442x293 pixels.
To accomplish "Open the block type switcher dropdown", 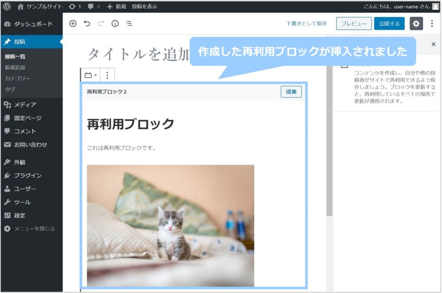I will click(x=90, y=76).
